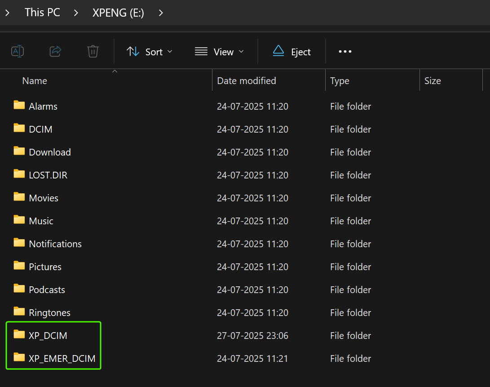Click the Delete trash can icon
490x387 pixels.
(93, 51)
